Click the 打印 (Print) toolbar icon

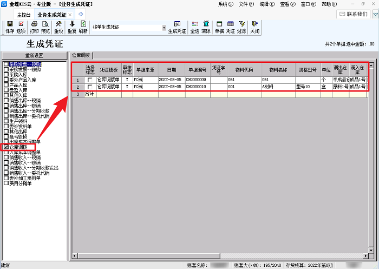(x=34, y=27)
